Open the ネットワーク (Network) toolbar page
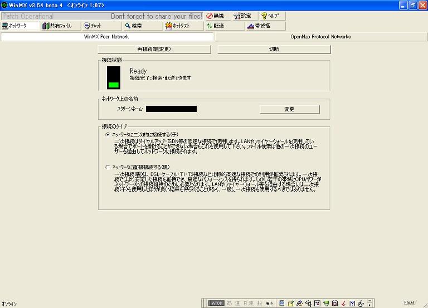Screen dimensions: 428x308 click(x=21, y=26)
